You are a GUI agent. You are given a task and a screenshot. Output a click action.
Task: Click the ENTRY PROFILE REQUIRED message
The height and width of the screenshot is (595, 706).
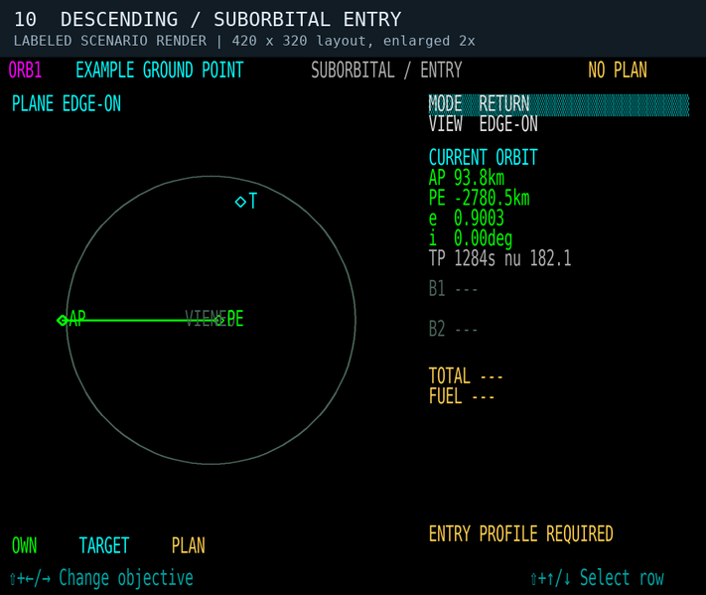521,534
